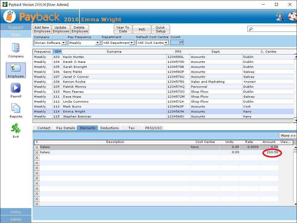The image size is (297, 223).
Task: Click the Exit running man icon
Action: (x=16, y=129)
